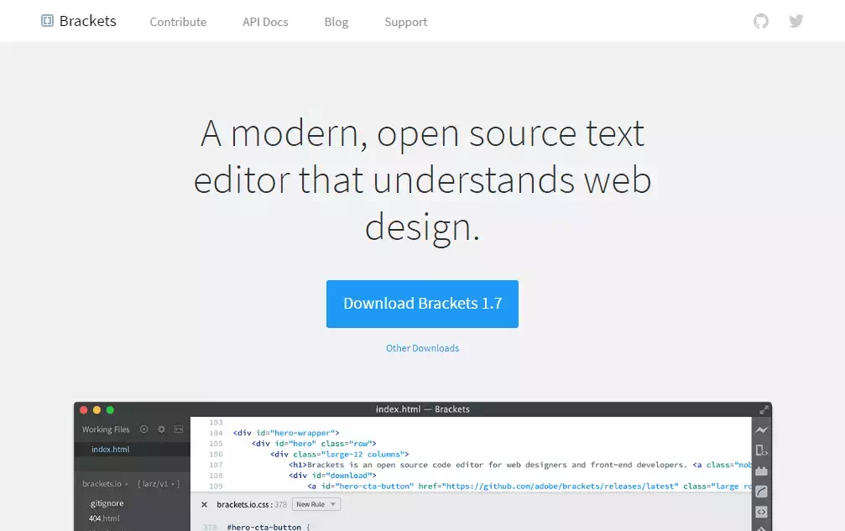
Task: Click the Download Brackets 1.7 button
Action: [423, 304]
